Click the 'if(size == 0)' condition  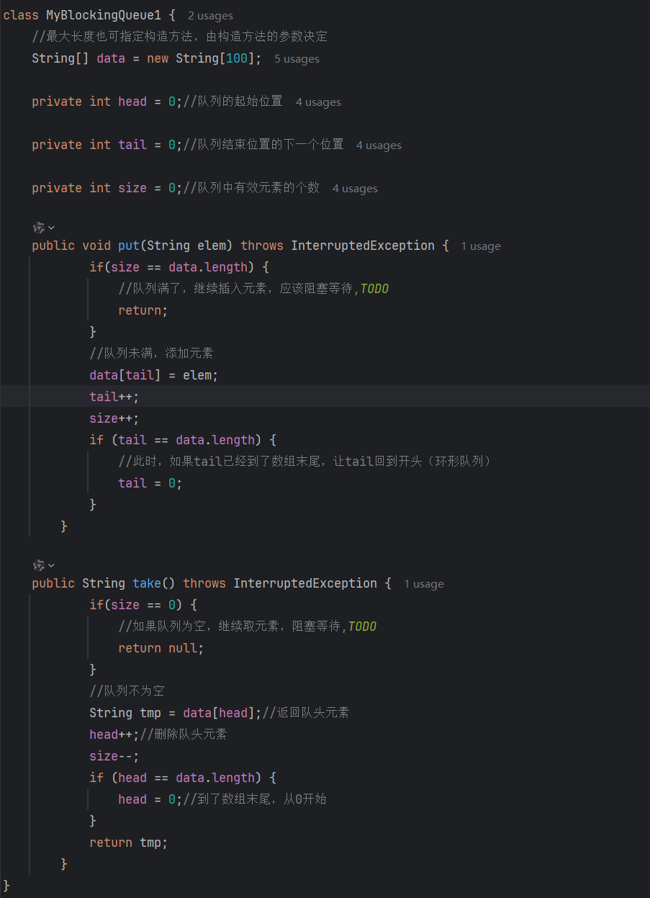(x=136, y=605)
